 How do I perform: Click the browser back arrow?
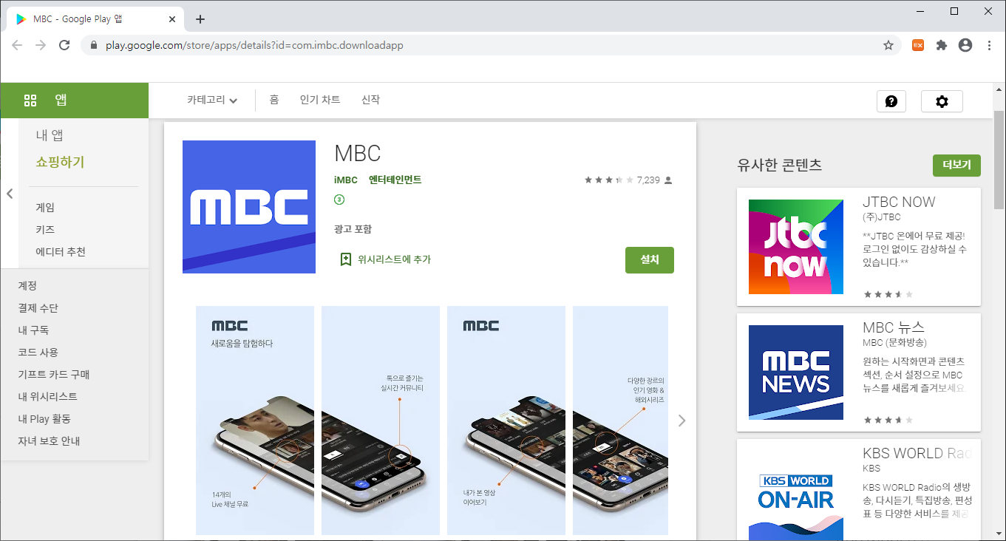click(17, 45)
